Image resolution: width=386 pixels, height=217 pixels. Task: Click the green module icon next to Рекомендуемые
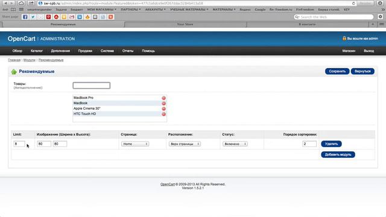[14, 72]
